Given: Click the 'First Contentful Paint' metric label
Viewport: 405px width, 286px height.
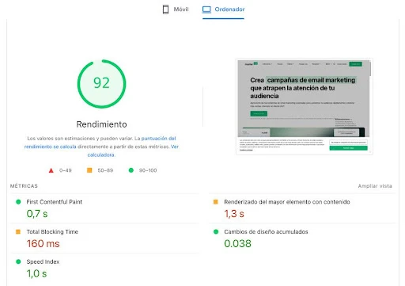Looking at the screenshot, I should [x=55, y=202].
